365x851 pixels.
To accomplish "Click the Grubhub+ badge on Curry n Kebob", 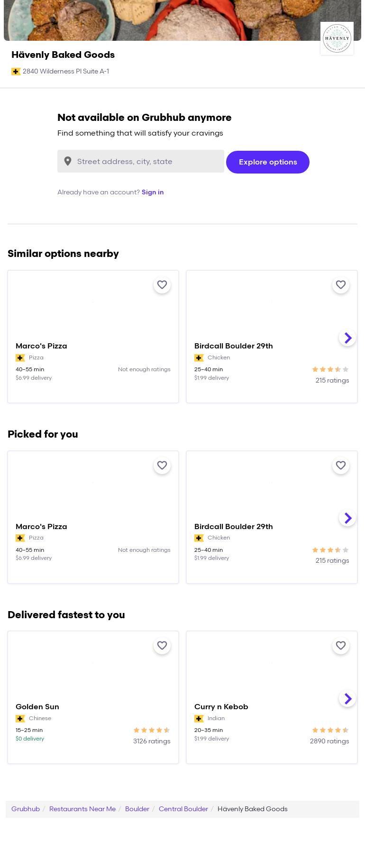I will click(x=199, y=719).
